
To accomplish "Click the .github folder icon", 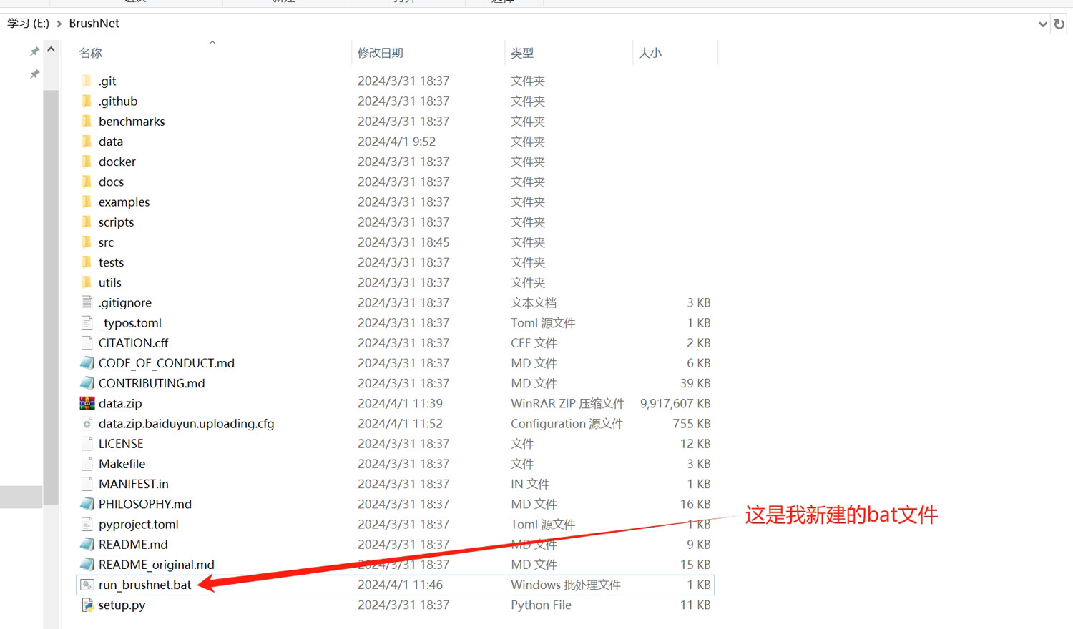I will pyautogui.click(x=87, y=101).
